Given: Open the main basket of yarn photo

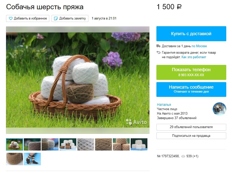Looking at the screenshot, I should point(78,80).
